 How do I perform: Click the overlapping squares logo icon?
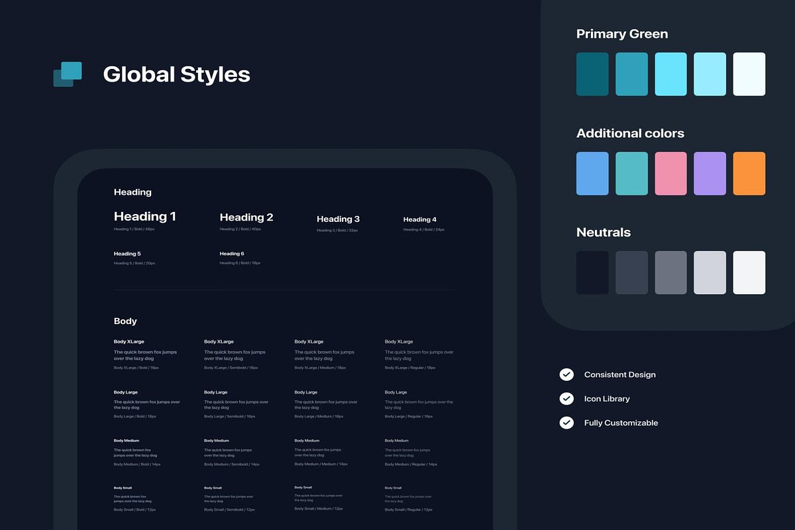68,74
